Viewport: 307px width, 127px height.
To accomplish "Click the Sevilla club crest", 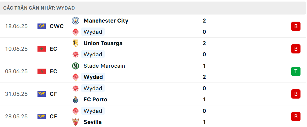I will (x=76, y=122).
